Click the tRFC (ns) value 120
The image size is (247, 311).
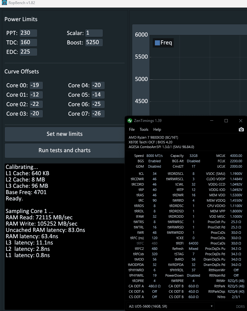coord(155,238)
